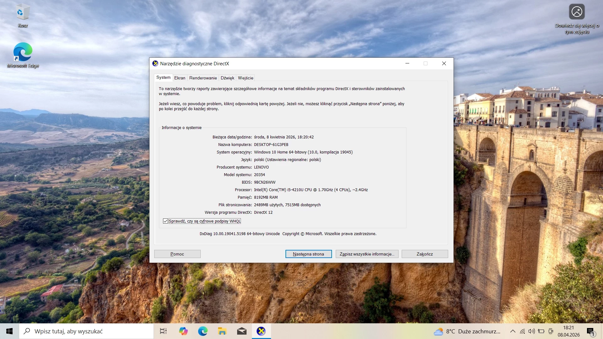603x339 pixels.
Task: Switch to the Renderowanie tab
Action: pyautogui.click(x=203, y=78)
